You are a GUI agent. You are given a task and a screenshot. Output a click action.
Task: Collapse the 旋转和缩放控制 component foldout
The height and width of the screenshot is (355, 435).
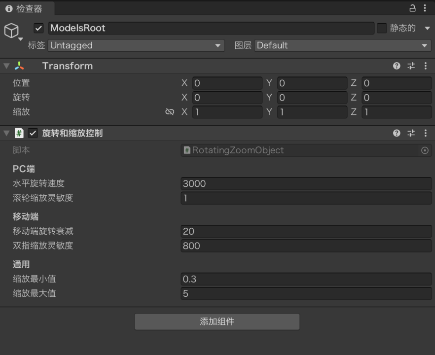pos(6,133)
